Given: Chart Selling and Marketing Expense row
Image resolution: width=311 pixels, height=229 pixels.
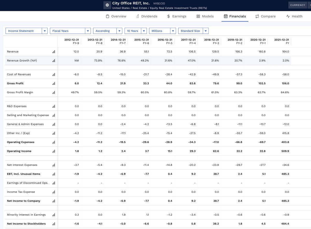Looking at the screenshot, I should (54, 115).
